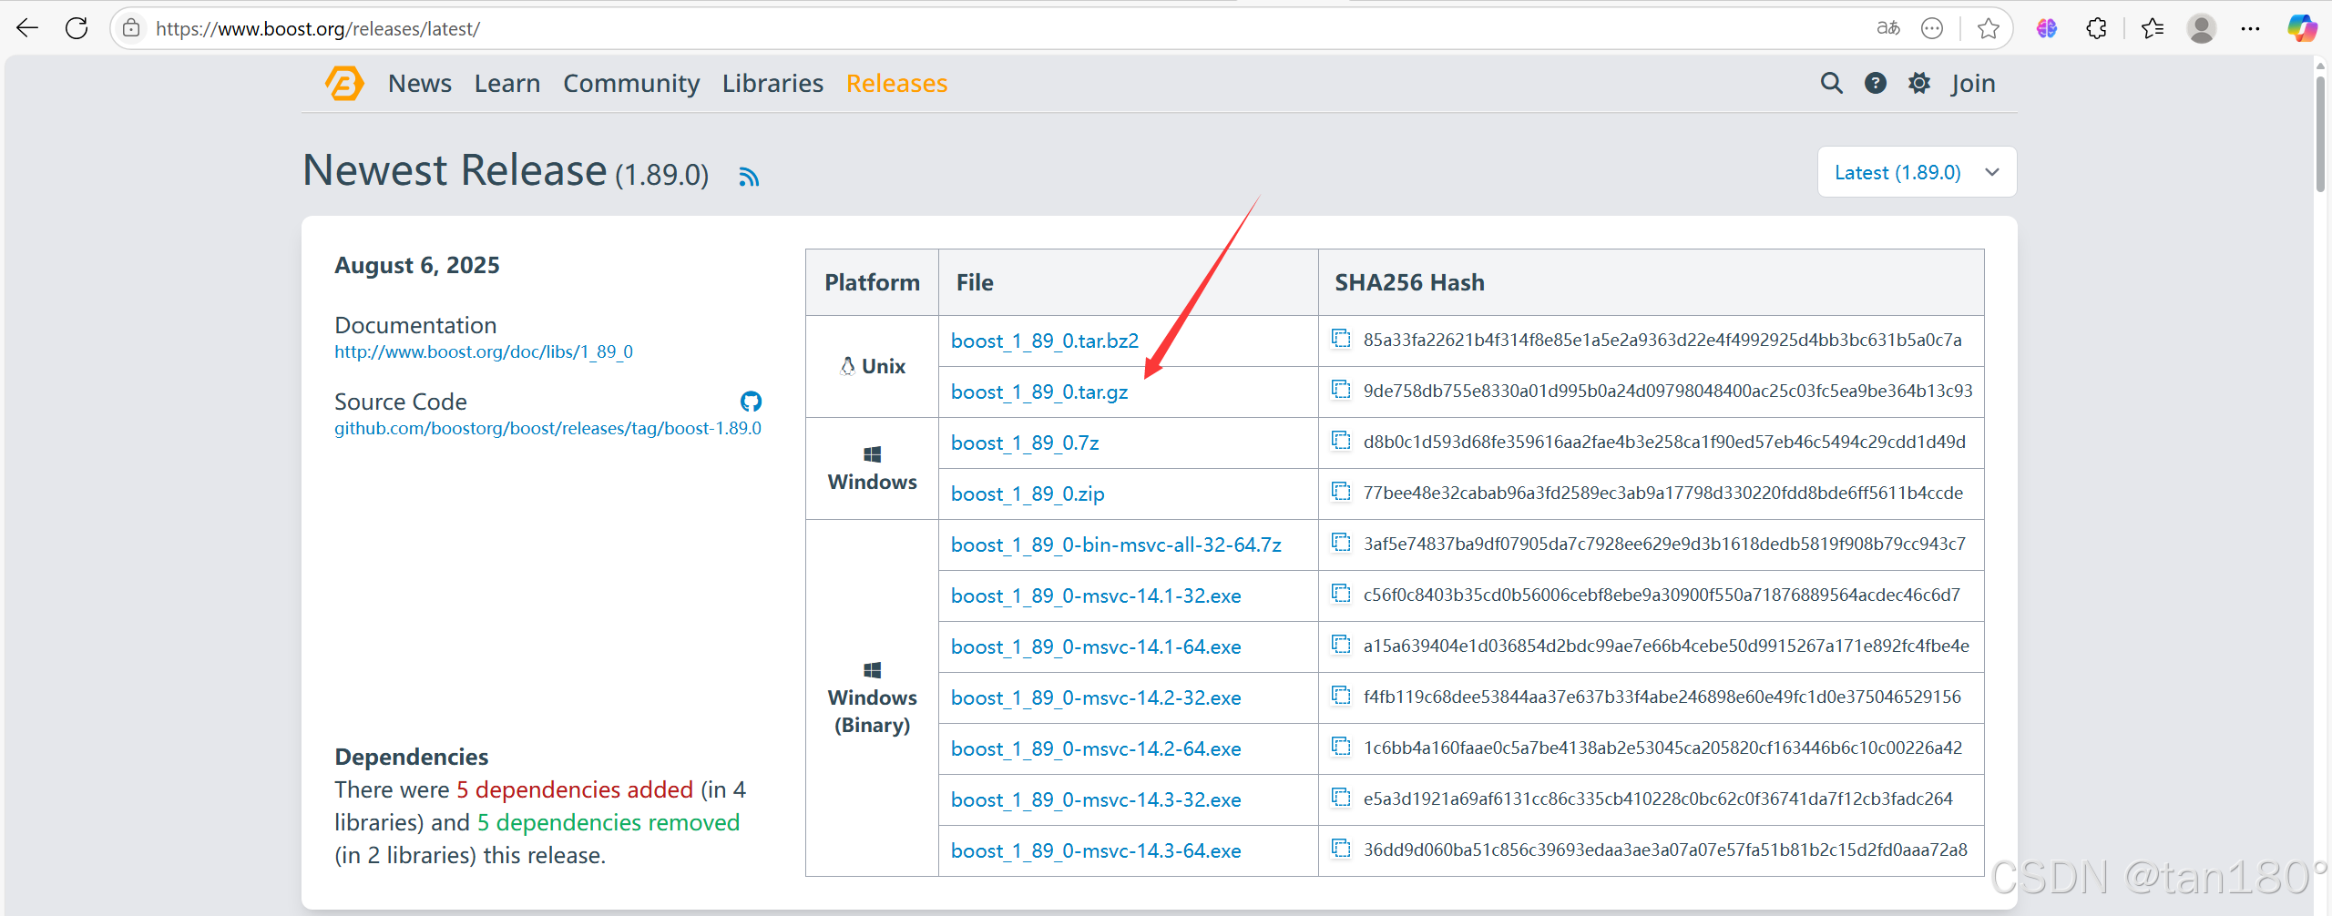Open the Community menu
2332x916 pixels.
point(631,84)
